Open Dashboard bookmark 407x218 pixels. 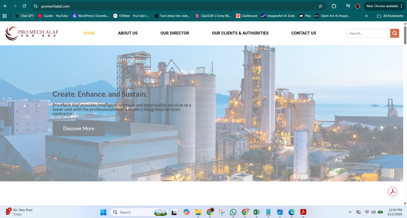(246, 16)
